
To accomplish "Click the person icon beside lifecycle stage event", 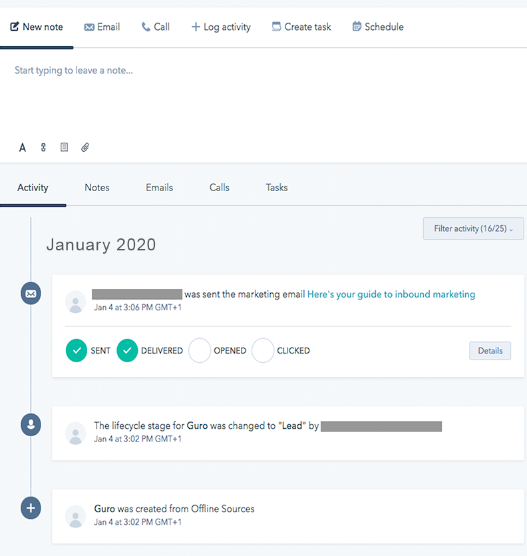I will click(x=31, y=424).
